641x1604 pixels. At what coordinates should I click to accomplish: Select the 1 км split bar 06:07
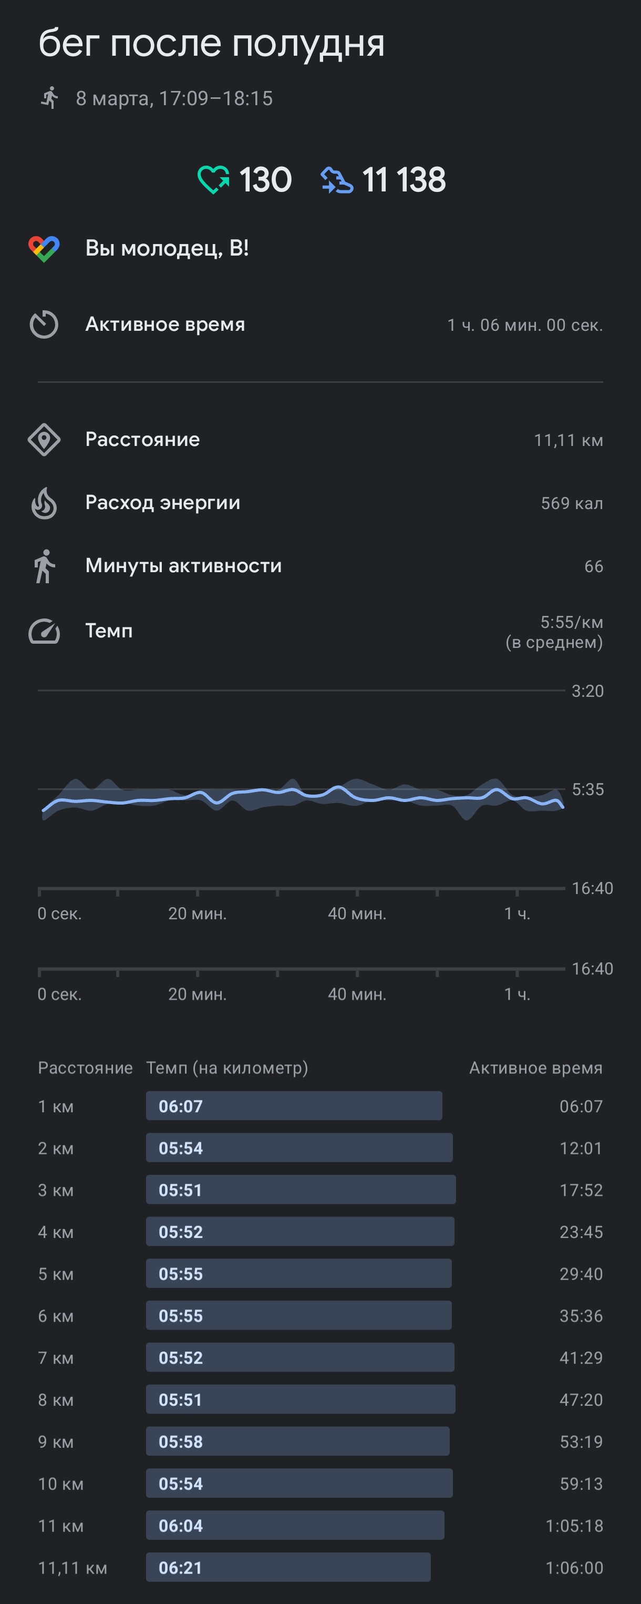tap(294, 1105)
